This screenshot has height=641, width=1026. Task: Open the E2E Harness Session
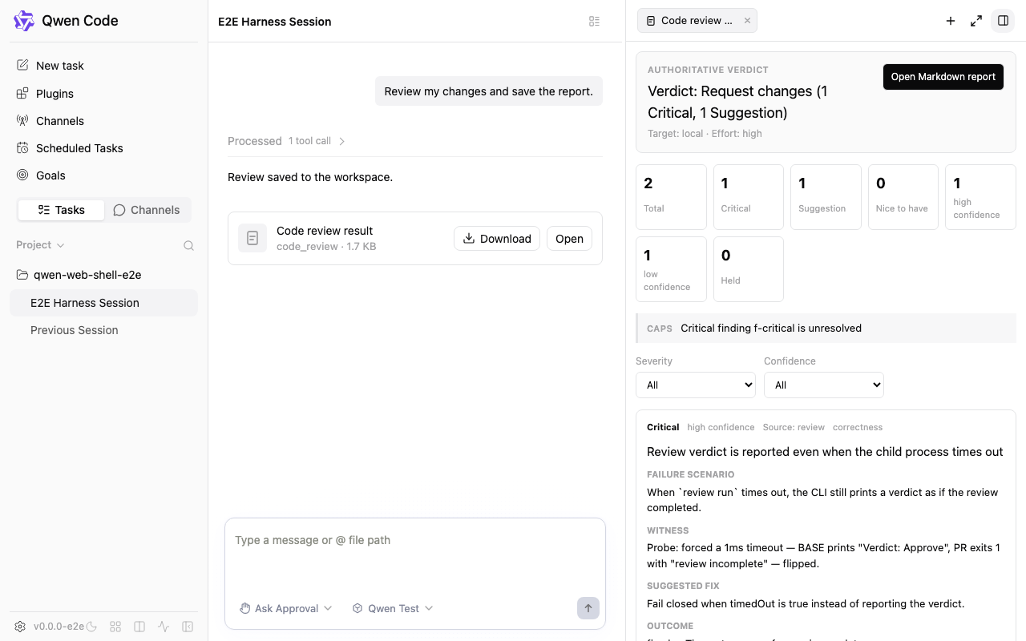pyautogui.click(x=103, y=303)
